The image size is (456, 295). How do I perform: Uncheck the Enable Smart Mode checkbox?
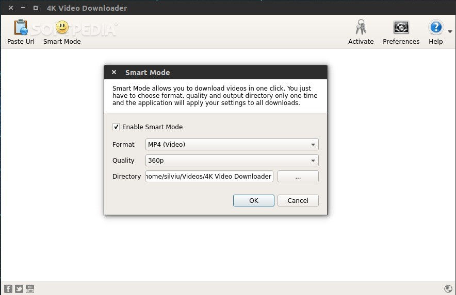116,127
